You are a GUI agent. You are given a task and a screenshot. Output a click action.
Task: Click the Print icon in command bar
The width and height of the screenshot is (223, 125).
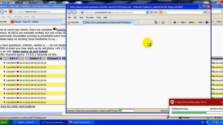175,22
